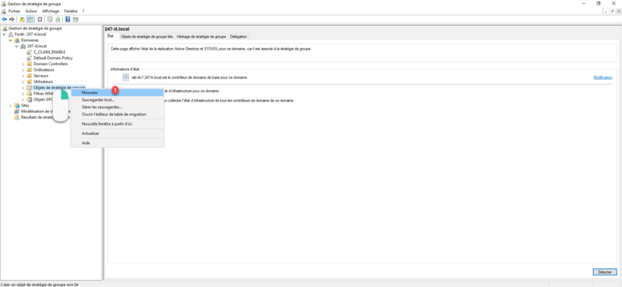Click the Détecter button

click(605, 272)
